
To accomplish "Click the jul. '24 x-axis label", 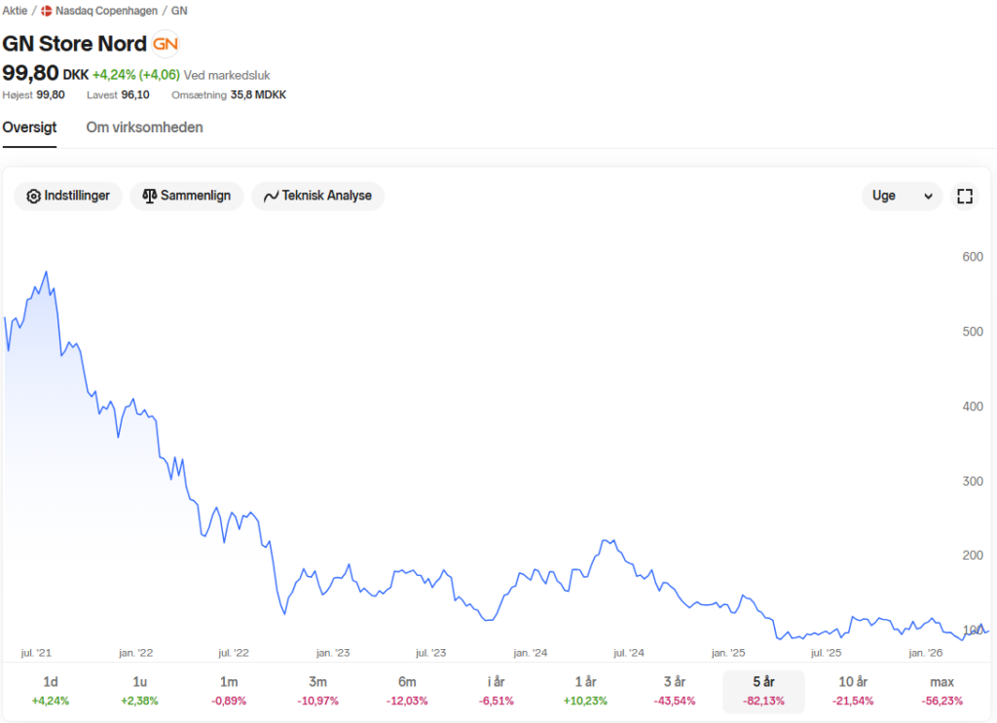I will (629, 653).
